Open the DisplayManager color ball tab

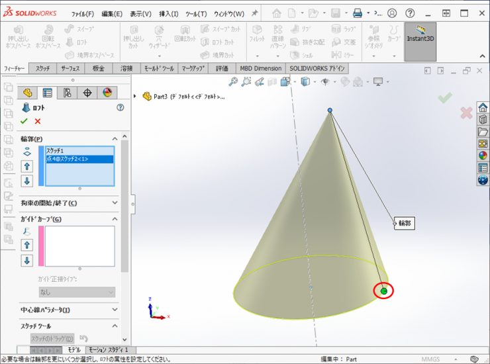(106, 93)
